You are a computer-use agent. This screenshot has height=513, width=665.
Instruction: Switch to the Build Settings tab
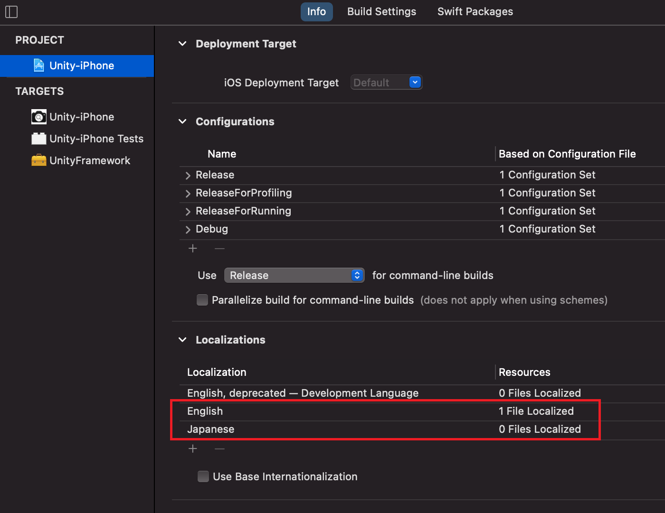(381, 11)
